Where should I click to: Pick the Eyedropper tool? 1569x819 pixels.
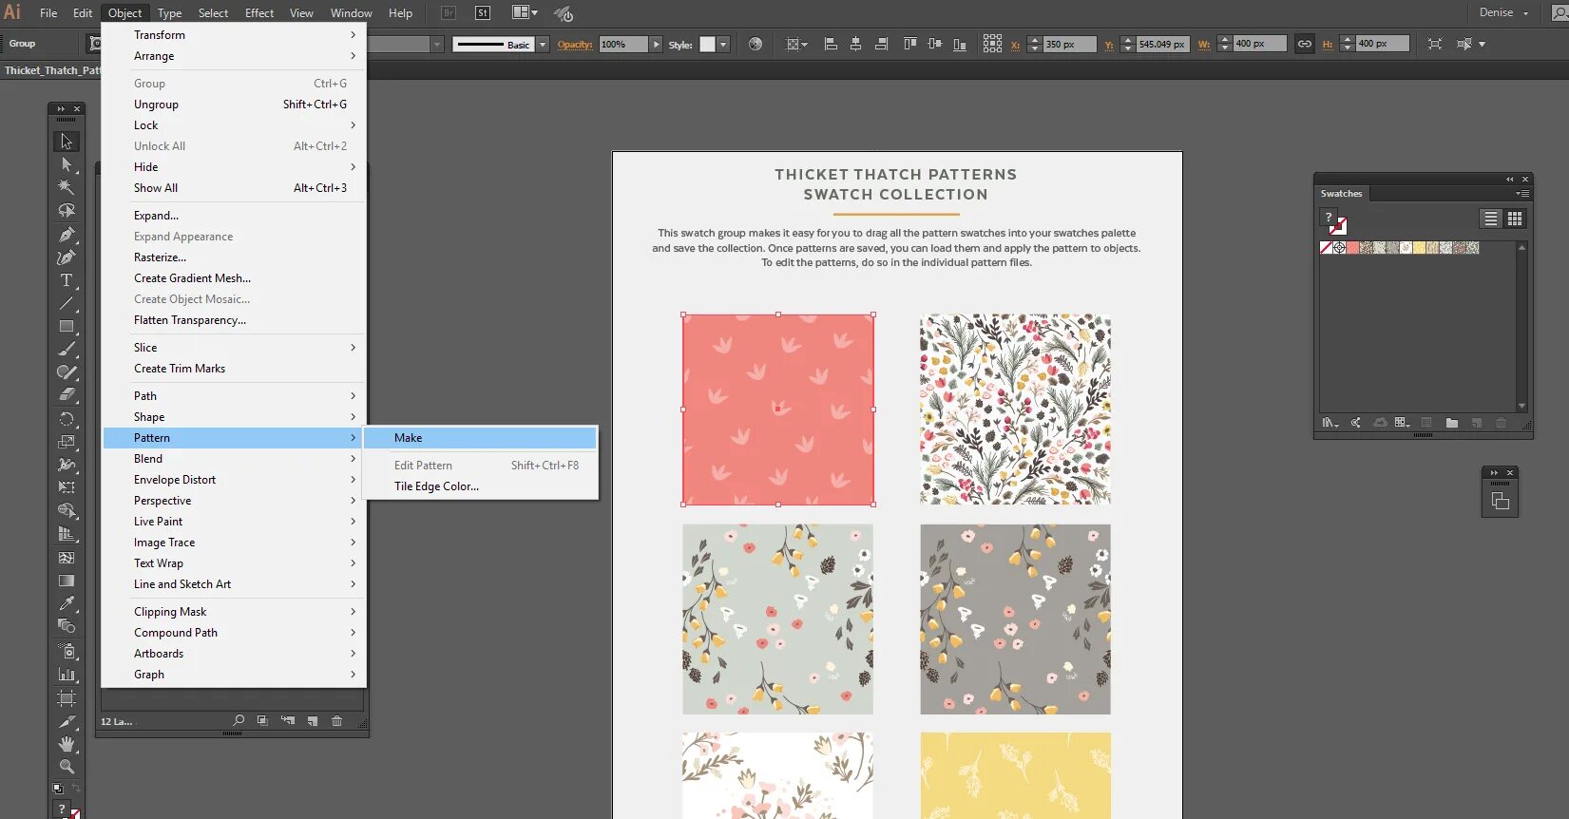(66, 603)
